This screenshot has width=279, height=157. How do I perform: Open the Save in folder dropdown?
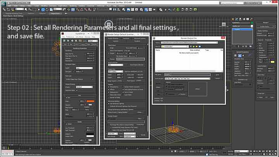(x=175, y=47)
